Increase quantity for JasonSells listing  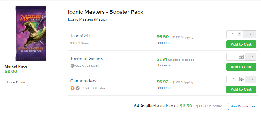pyautogui.click(x=239, y=33)
